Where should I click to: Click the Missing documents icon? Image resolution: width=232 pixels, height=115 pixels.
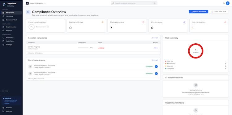pyautogui.click(x=143, y=22)
